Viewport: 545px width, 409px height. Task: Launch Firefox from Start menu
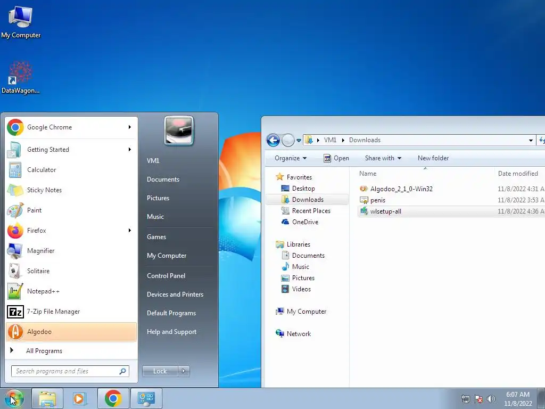pyautogui.click(x=71, y=230)
